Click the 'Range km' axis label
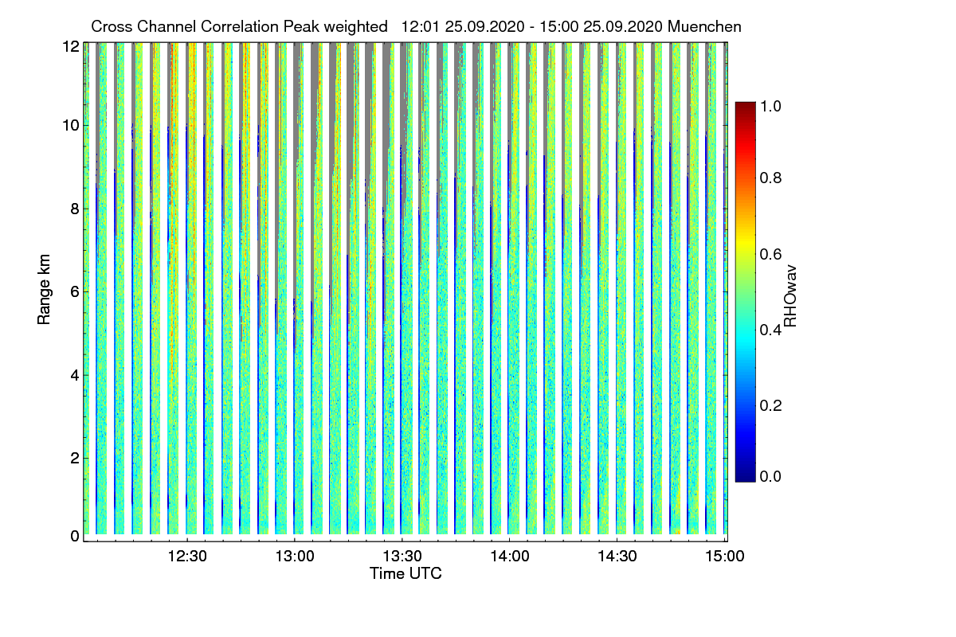The image size is (956, 637). click(43, 291)
